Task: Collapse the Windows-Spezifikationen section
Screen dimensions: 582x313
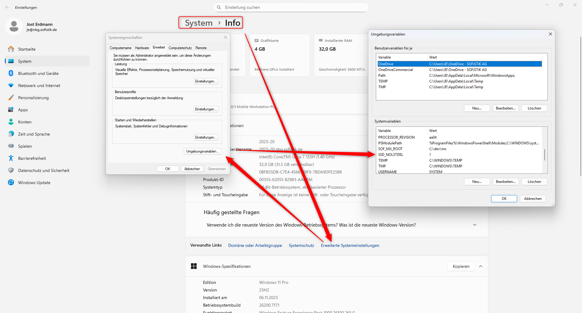Action: [x=481, y=266]
